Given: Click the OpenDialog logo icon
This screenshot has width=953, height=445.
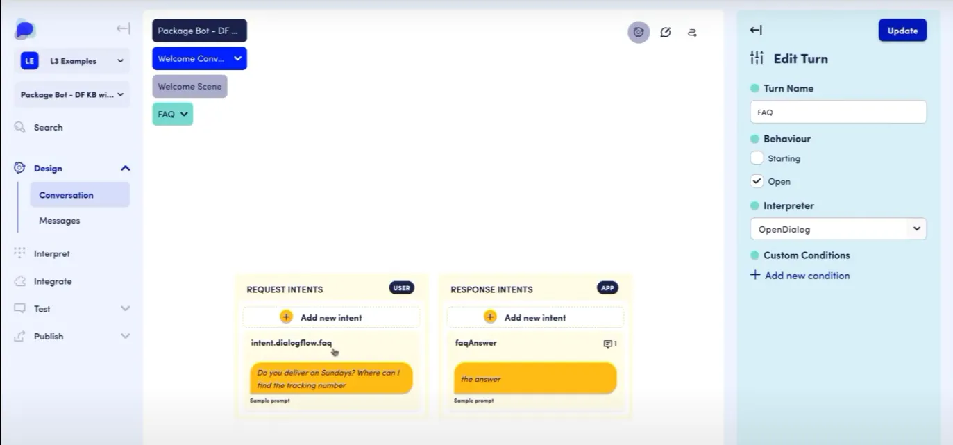Looking at the screenshot, I should click(25, 30).
